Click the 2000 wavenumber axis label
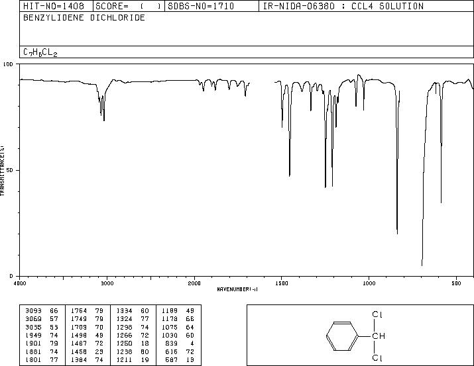This screenshot has width=474, height=366. pyautogui.click(x=194, y=283)
